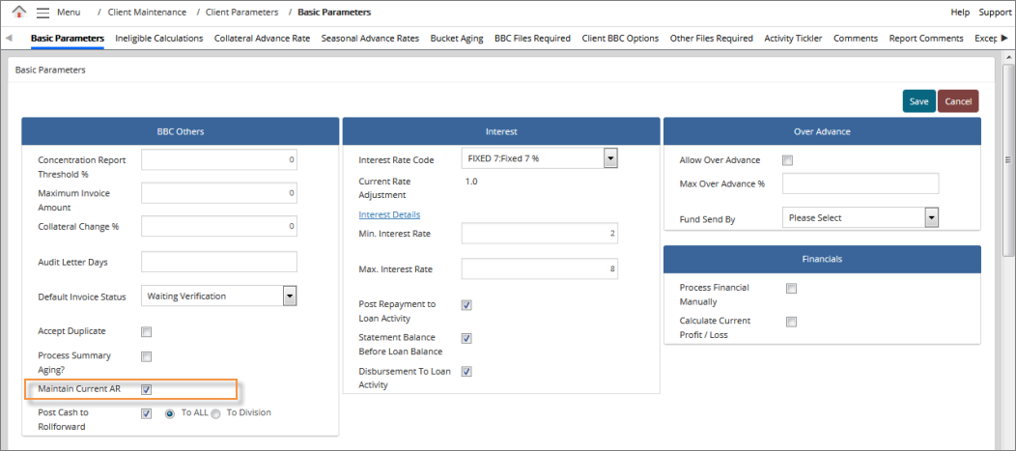The height and width of the screenshot is (451, 1016).
Task: Open Interest Details link
Action: click(389, 214)
